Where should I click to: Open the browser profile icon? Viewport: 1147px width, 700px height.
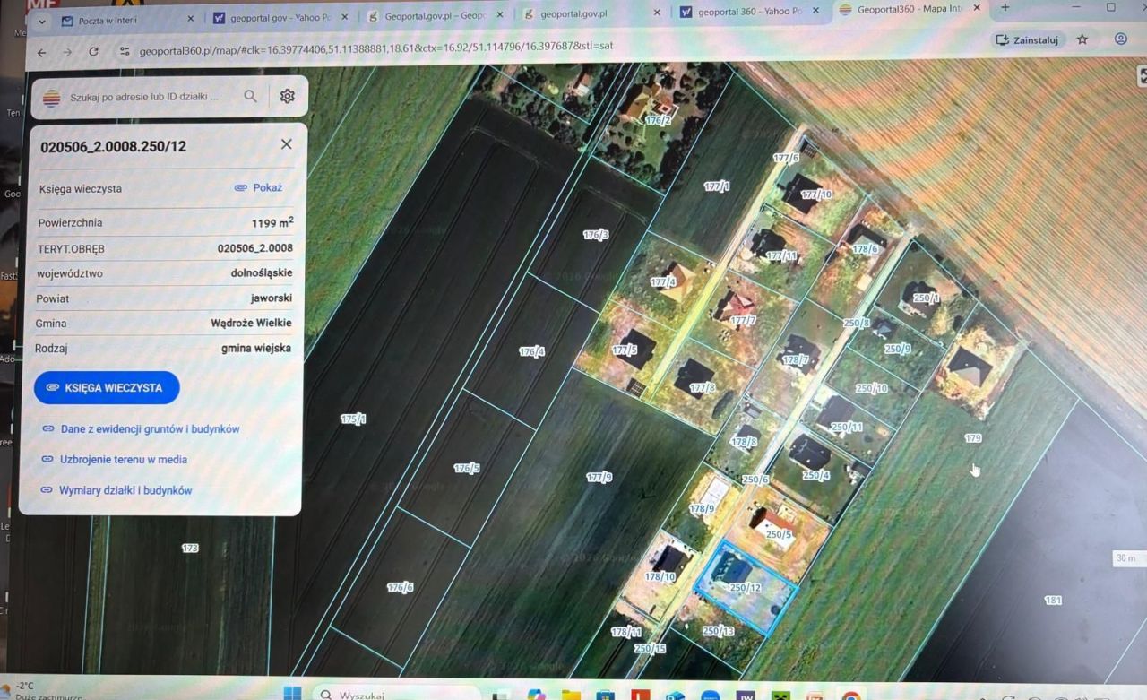click(x=1121, y=39)
